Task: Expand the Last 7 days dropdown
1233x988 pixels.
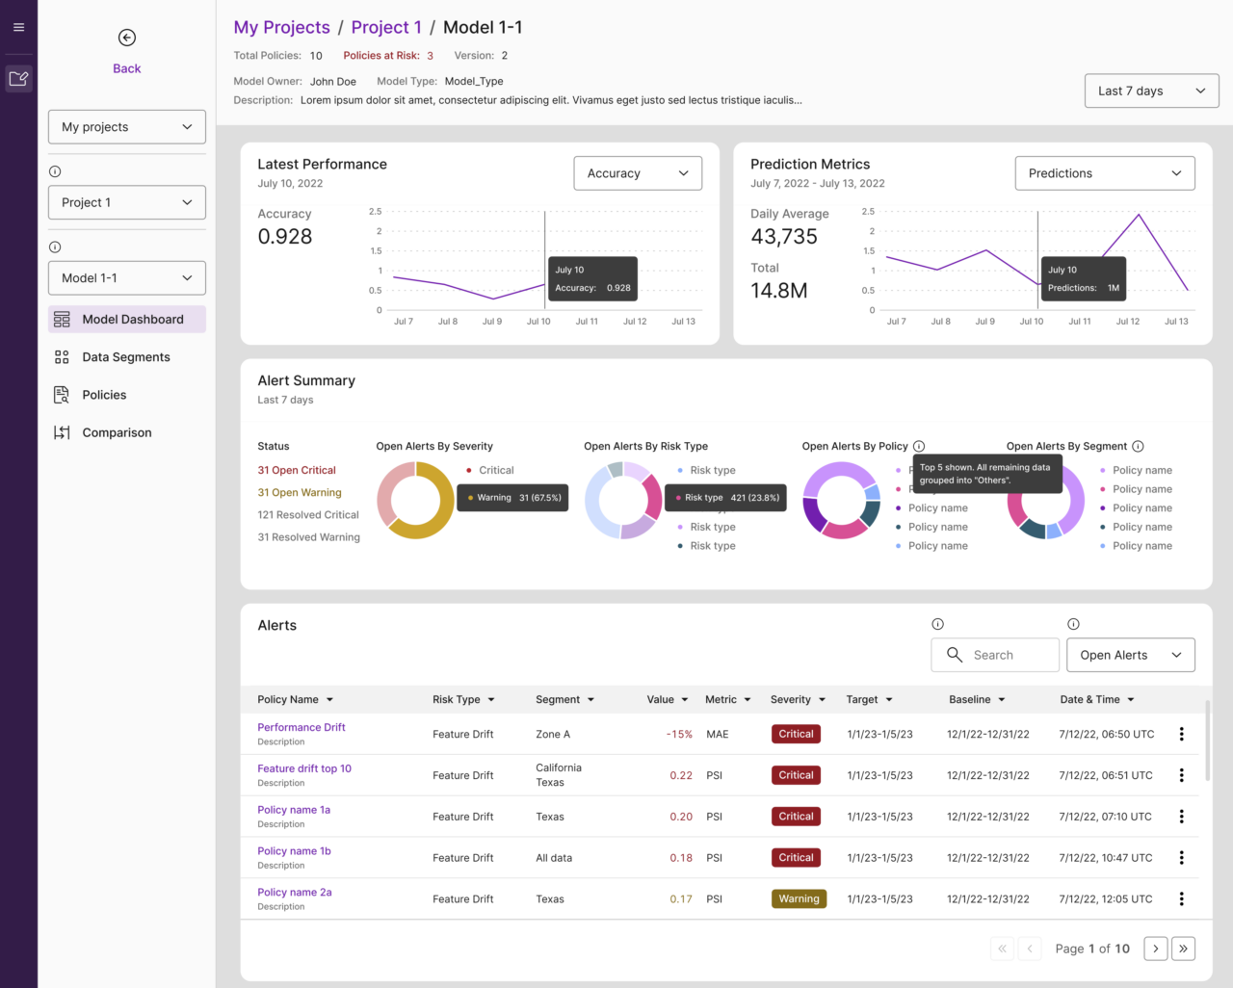Action: (1151, 91)
